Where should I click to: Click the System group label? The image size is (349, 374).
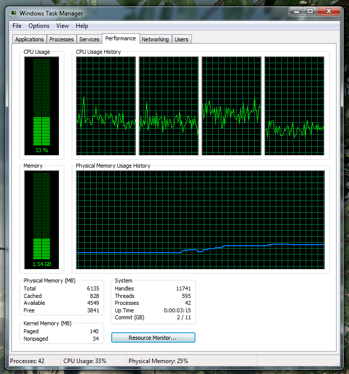124,280
